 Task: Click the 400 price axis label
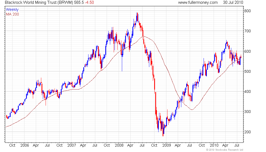(248, 91)
